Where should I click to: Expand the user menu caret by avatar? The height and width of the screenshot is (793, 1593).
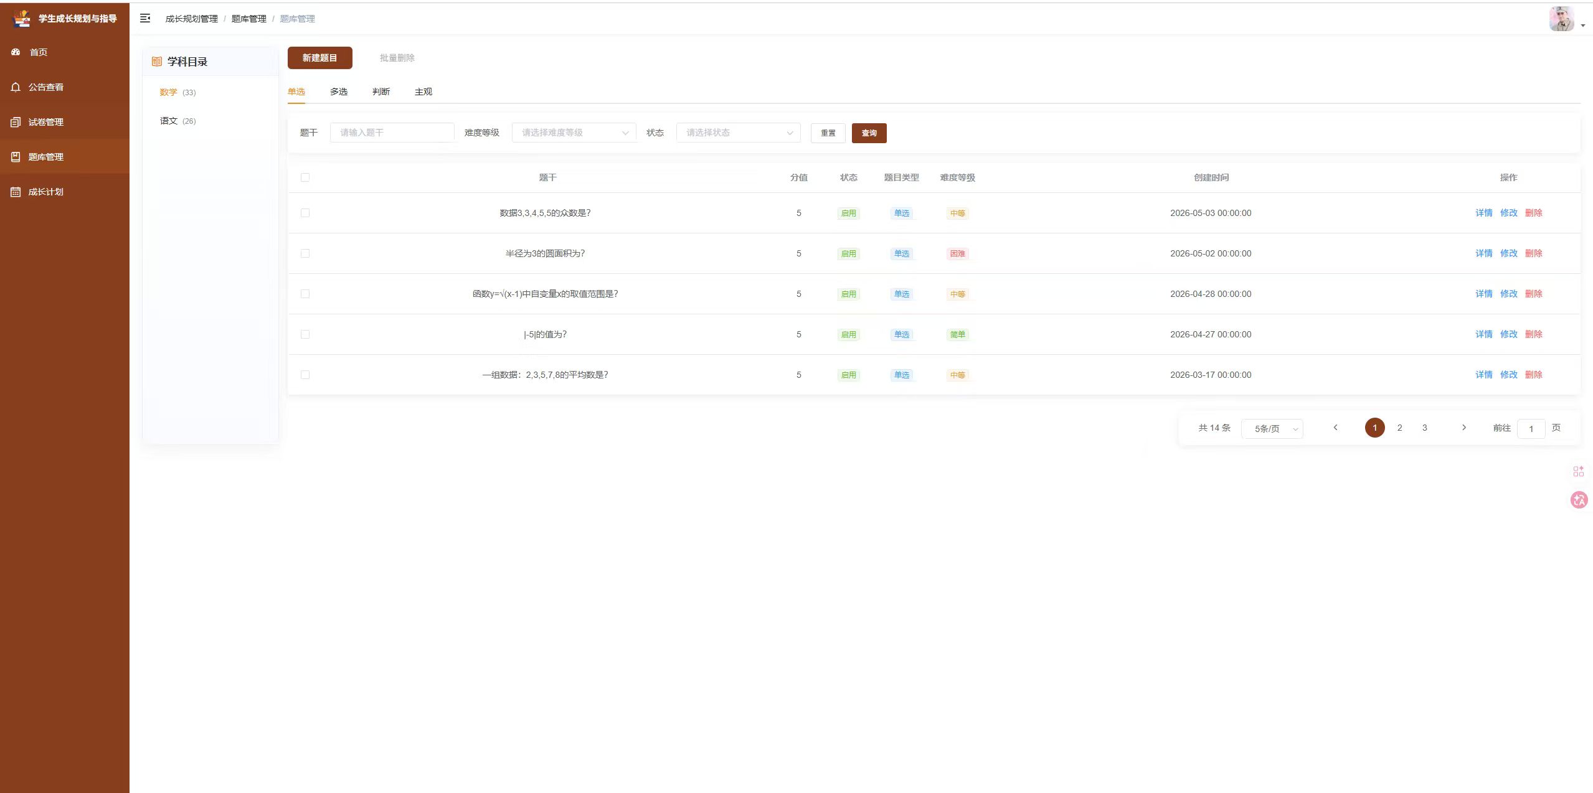click(x=1583, y=26)
